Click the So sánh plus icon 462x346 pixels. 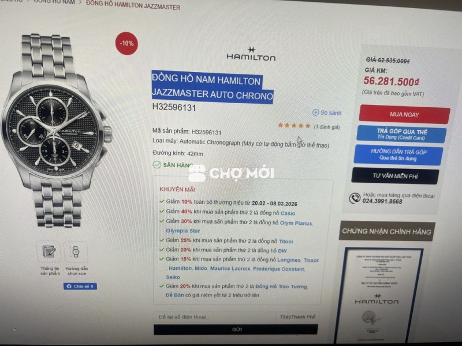315,112
